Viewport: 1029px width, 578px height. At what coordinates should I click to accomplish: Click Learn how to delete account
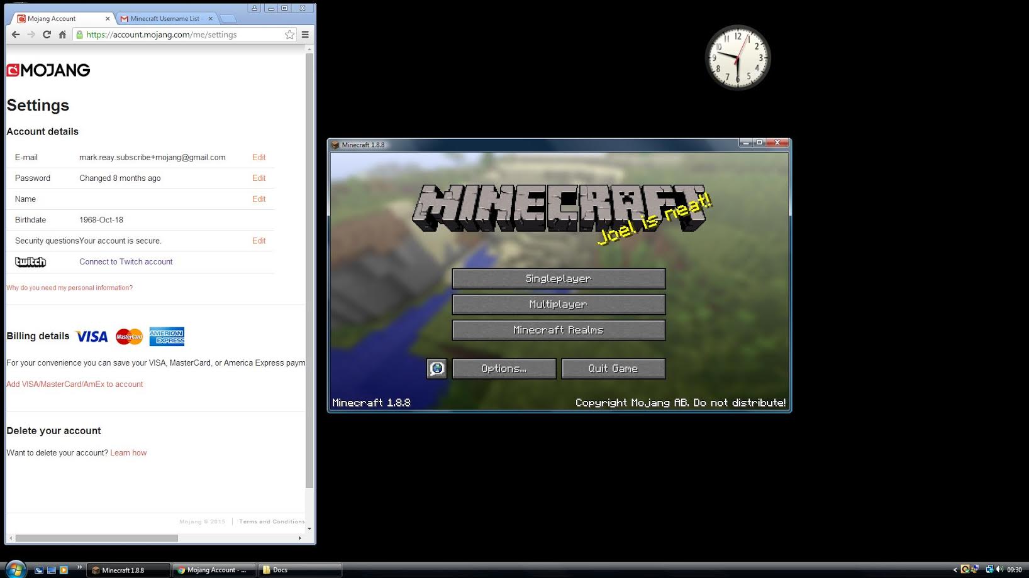click(128, 452)
